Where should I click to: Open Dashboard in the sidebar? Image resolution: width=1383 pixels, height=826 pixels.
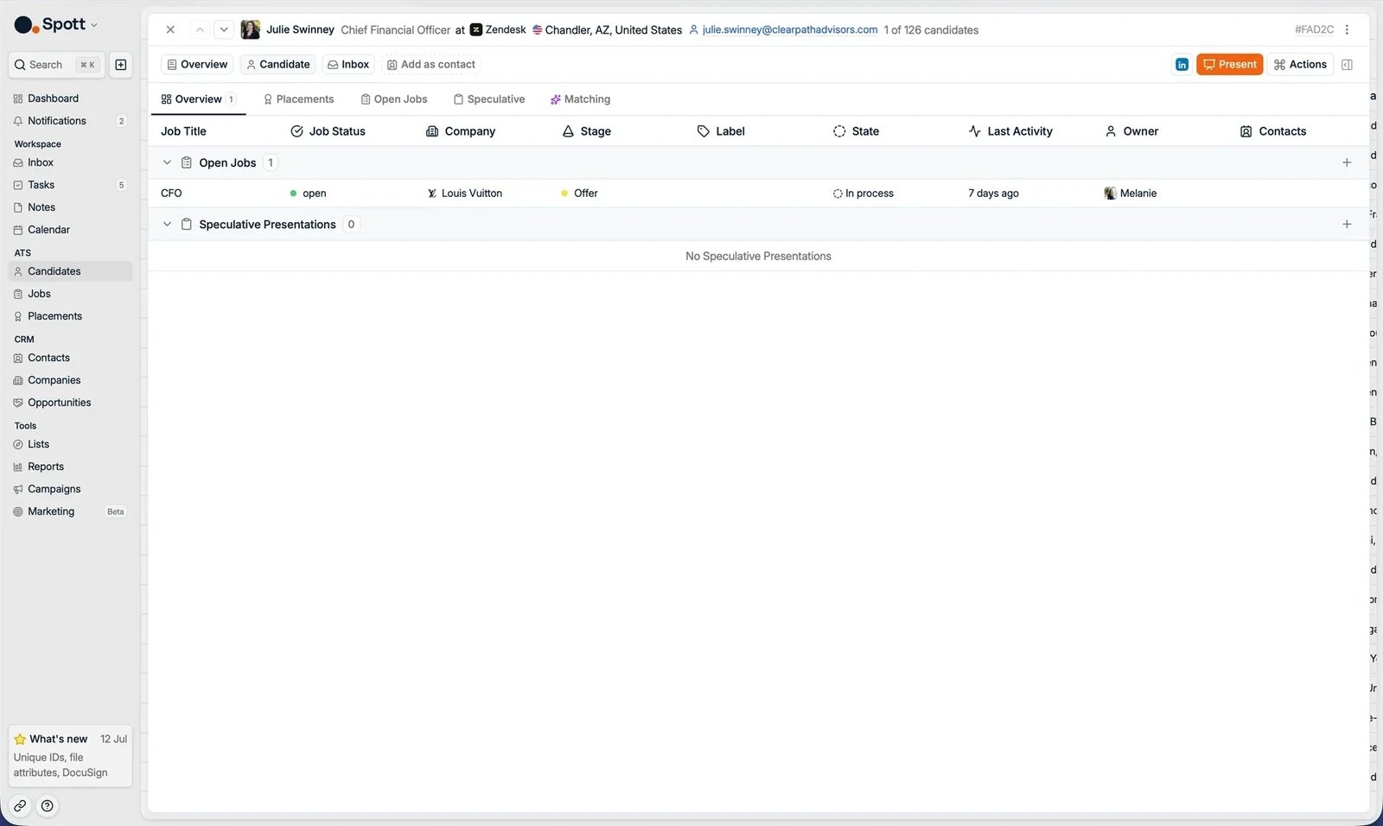[x=70, y=98]
